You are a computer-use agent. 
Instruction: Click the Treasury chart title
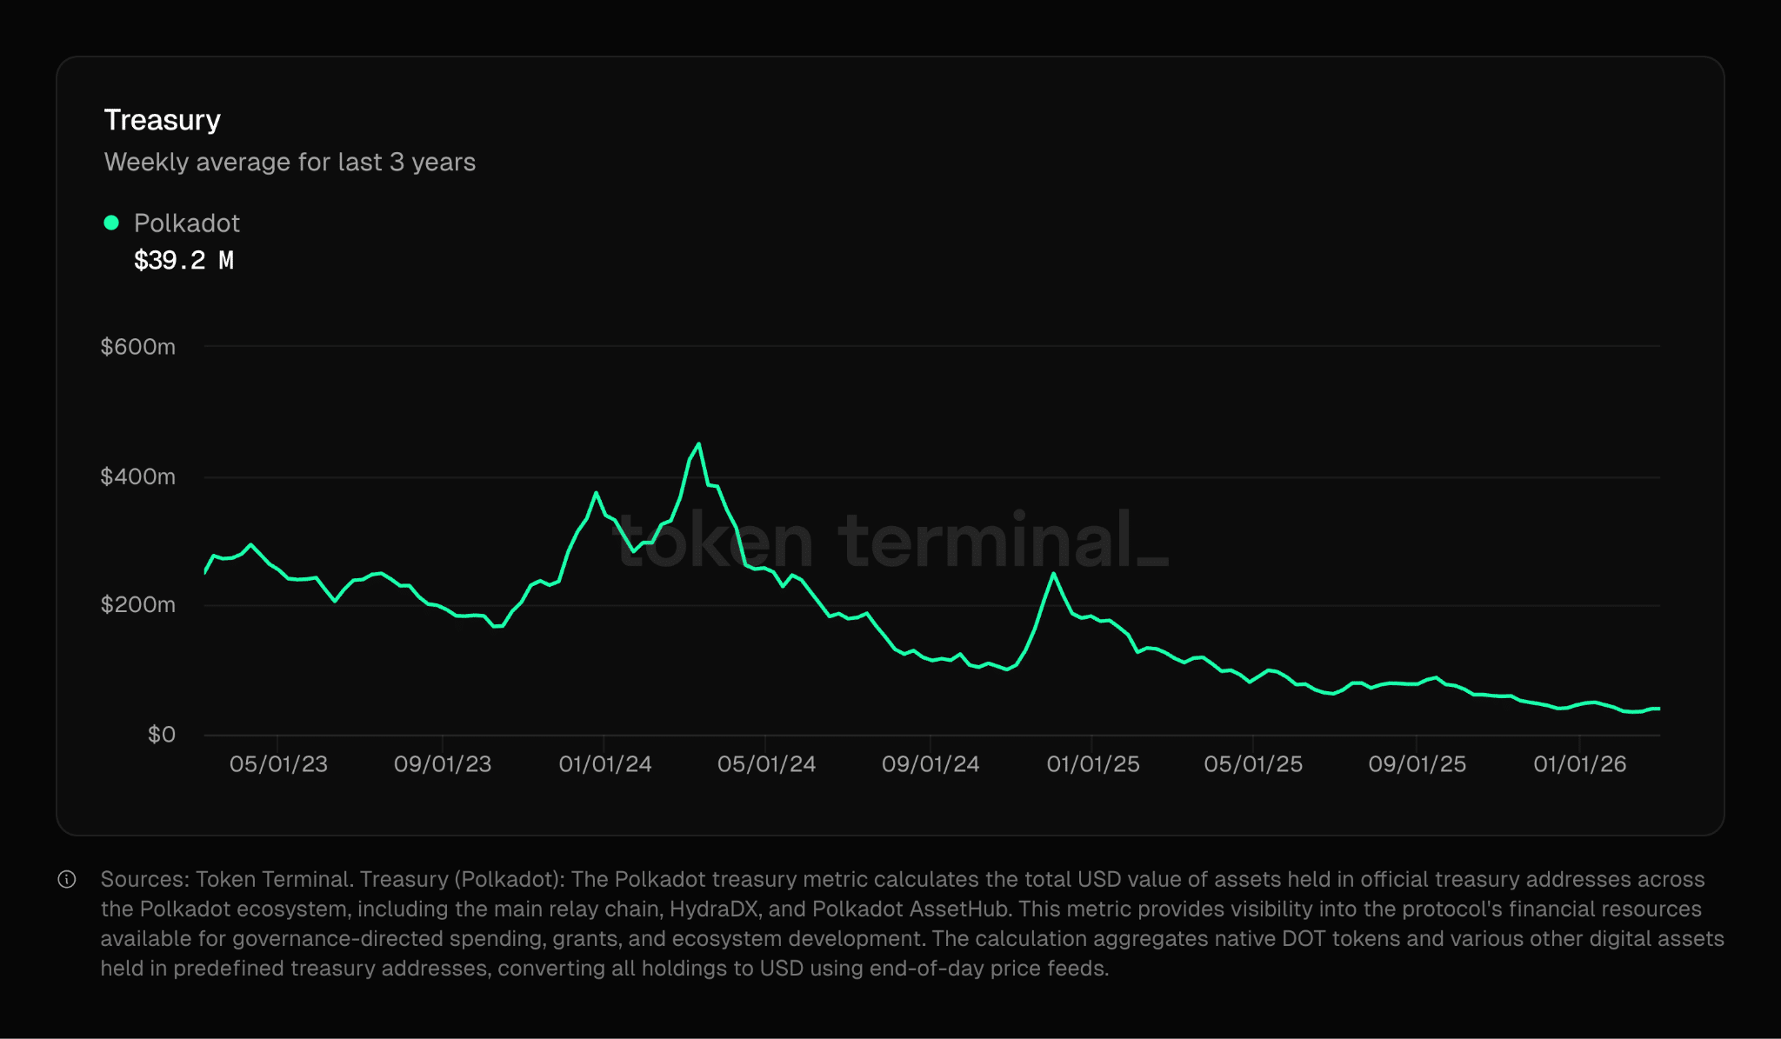[x=162, y=120]
